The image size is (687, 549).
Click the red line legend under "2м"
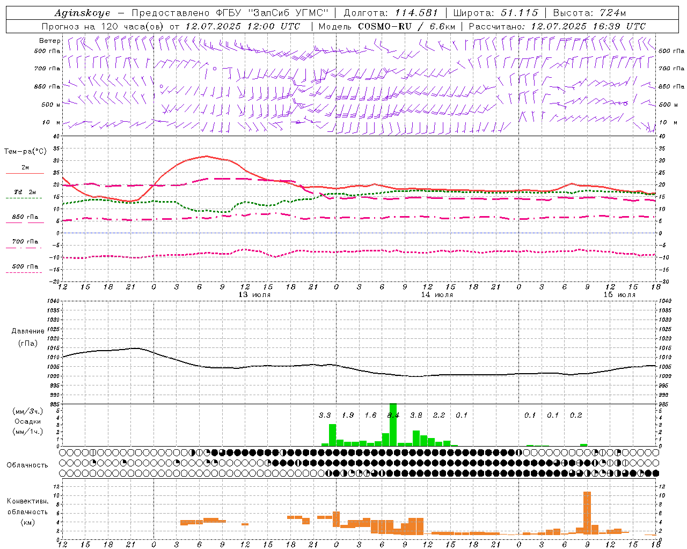click(25, 174)
